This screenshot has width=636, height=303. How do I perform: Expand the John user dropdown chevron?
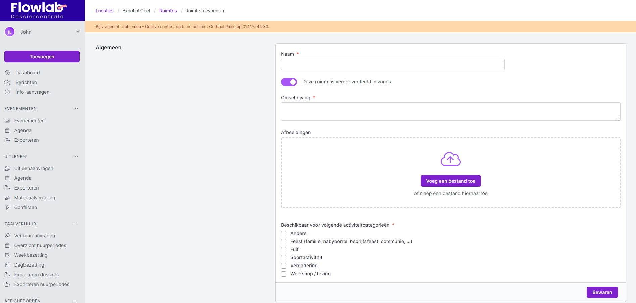[78, 32]
